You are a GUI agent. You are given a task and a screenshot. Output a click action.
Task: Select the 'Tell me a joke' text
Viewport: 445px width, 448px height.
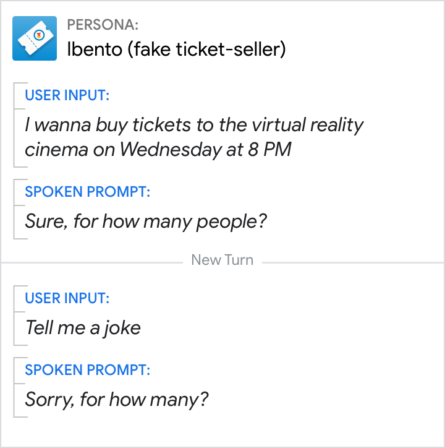click(83, 327)
